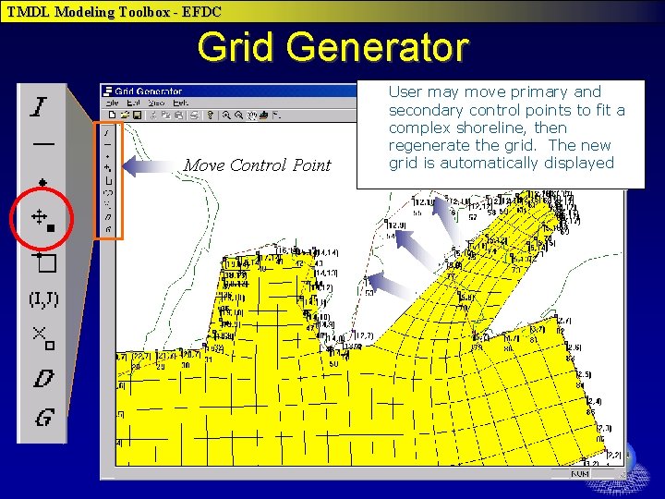Click the Cut scissors toolbar icon
The height and width of the screenshot is (499, 665).
click(153, 115)
